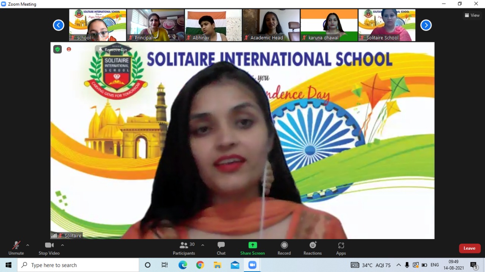The height and width of the screenshot is (272, 485).
Task: Open the News and interests weather widget
Action: 371,265
